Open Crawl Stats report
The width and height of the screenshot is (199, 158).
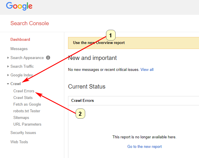coord(23,98)
